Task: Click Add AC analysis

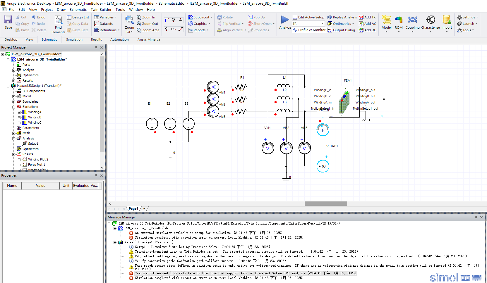Action: (x=368, y=24)
